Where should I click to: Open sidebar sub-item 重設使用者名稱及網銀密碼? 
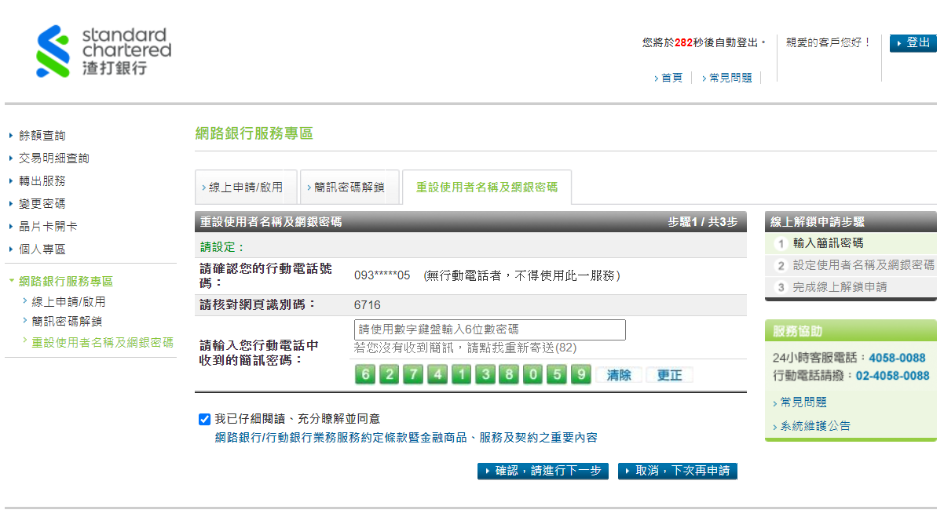(102, 343)
